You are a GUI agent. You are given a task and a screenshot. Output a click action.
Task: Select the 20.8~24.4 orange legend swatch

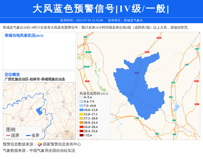(81, 123)
